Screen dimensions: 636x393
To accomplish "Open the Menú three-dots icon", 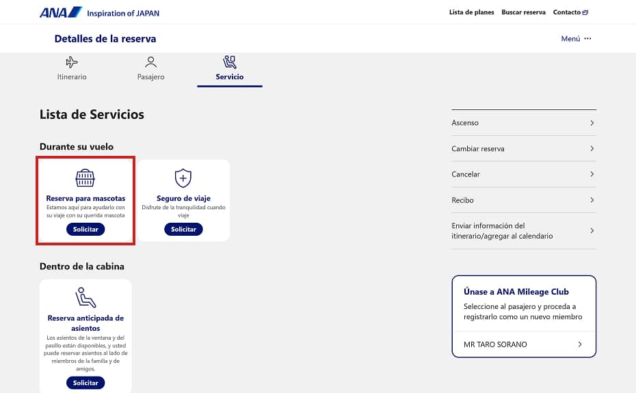I will coord(587,39).
